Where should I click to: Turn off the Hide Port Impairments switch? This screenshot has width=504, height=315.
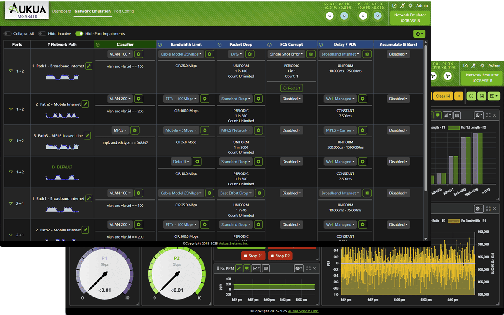click(79, 34)
